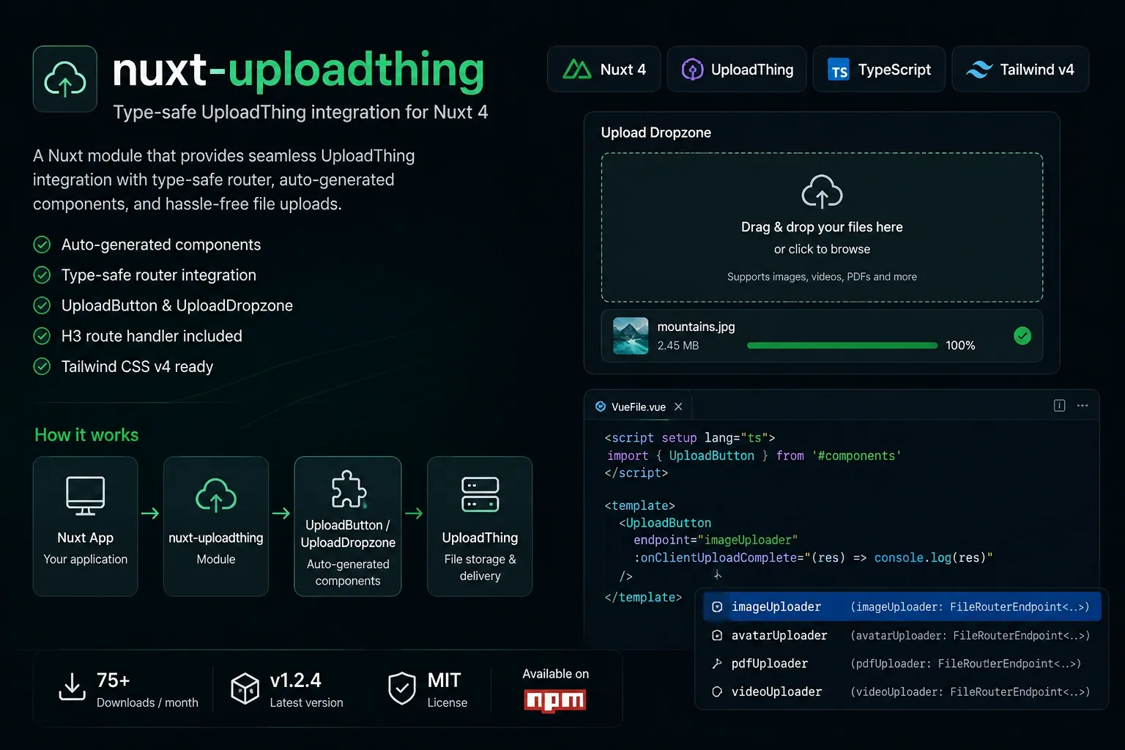Click the nuxt-uploadthing cloud logo icon

click(65, 79)
